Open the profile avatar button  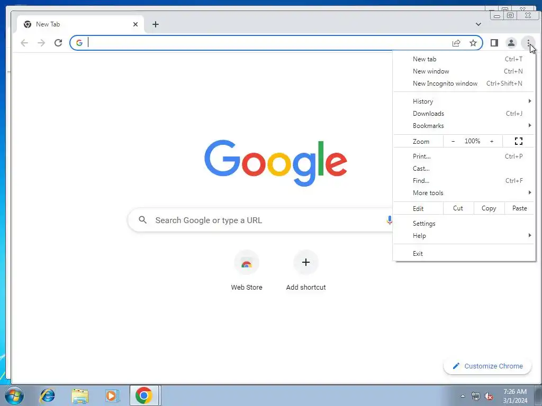click(511, 43)
